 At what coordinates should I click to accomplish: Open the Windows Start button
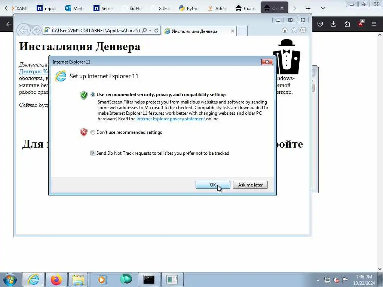pos(10,280)
